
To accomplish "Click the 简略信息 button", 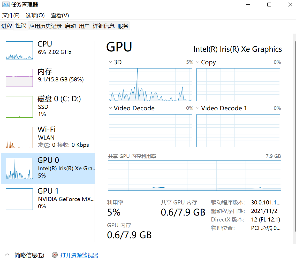I will [x=29, y=255].
